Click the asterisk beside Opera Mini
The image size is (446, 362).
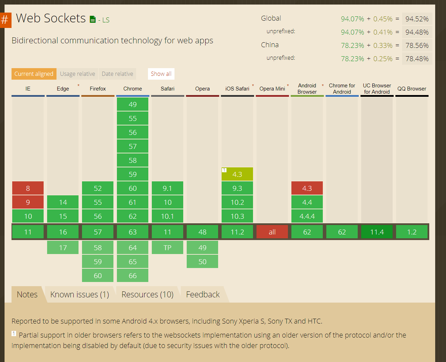point(288,85)
